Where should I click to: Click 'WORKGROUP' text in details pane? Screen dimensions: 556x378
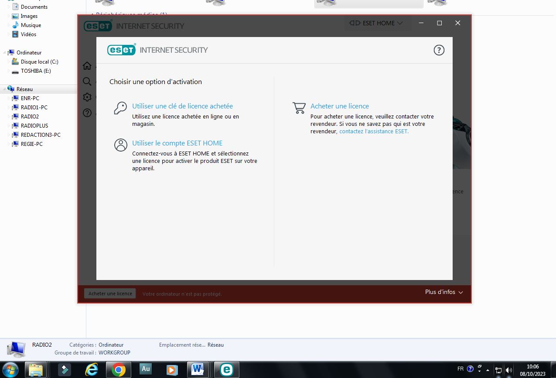tap(114, 353)
